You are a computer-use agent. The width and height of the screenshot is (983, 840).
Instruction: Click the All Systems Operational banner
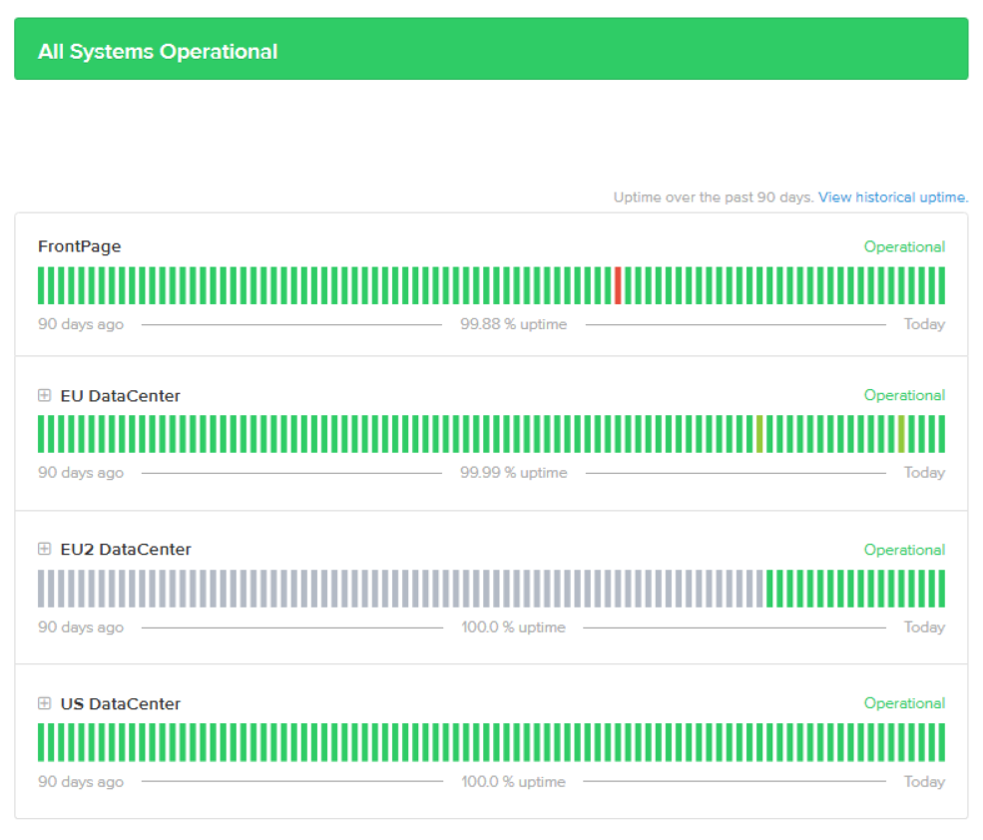click(491, 49)
